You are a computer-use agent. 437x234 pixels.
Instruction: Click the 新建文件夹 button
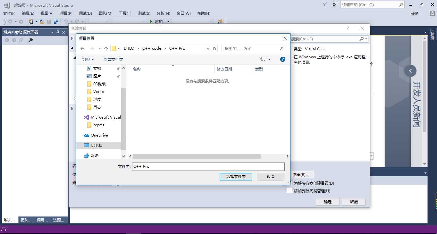coord(113,59)
